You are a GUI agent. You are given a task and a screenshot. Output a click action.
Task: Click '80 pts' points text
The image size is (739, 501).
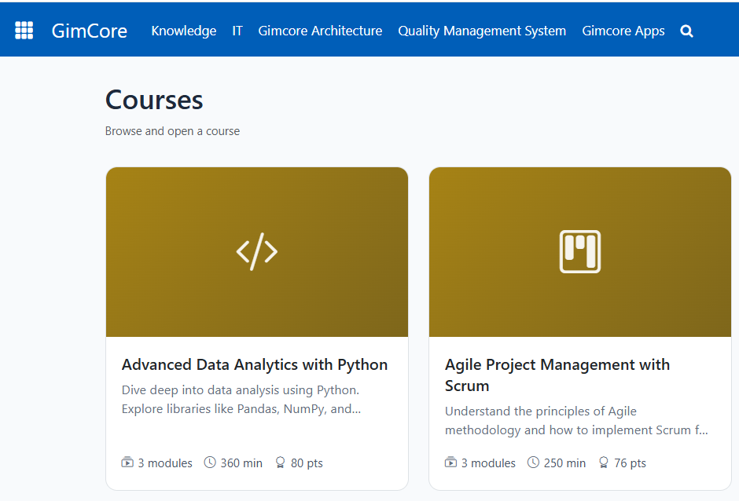[x=307, y=463]
